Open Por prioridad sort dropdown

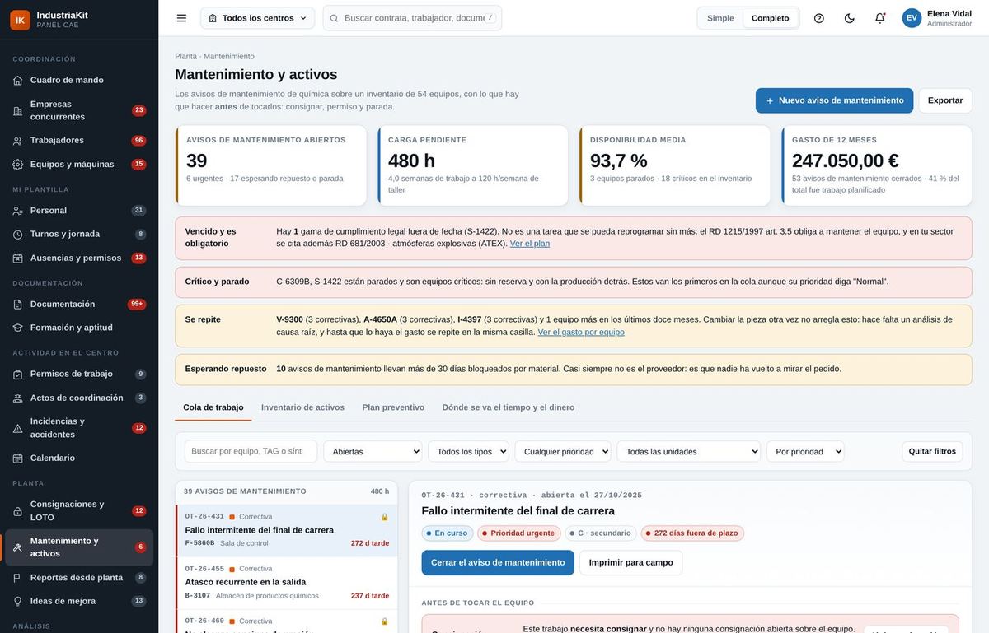click(805, 451)
